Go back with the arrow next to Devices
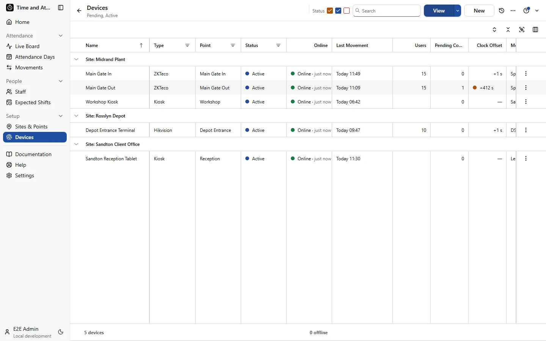 point(79,11)
